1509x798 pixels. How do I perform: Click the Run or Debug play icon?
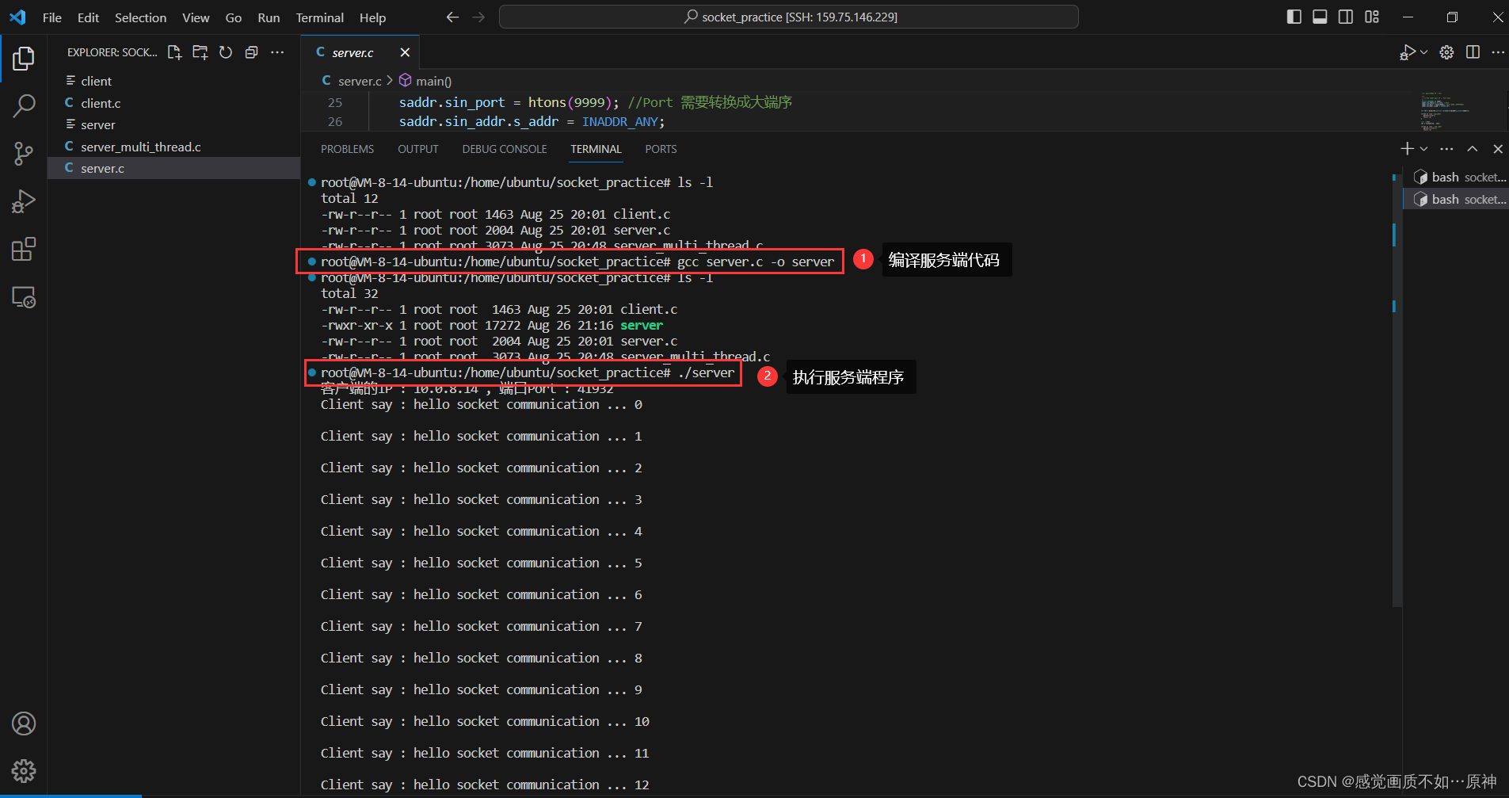tap(1407, 52)
